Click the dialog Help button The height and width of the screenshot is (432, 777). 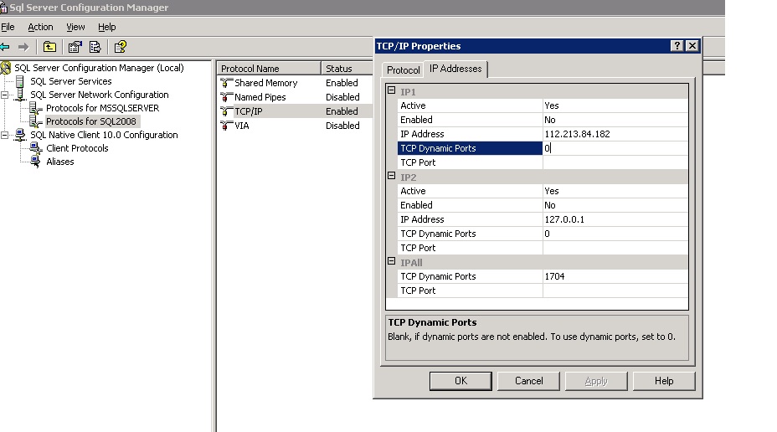(x=664, y=381)
